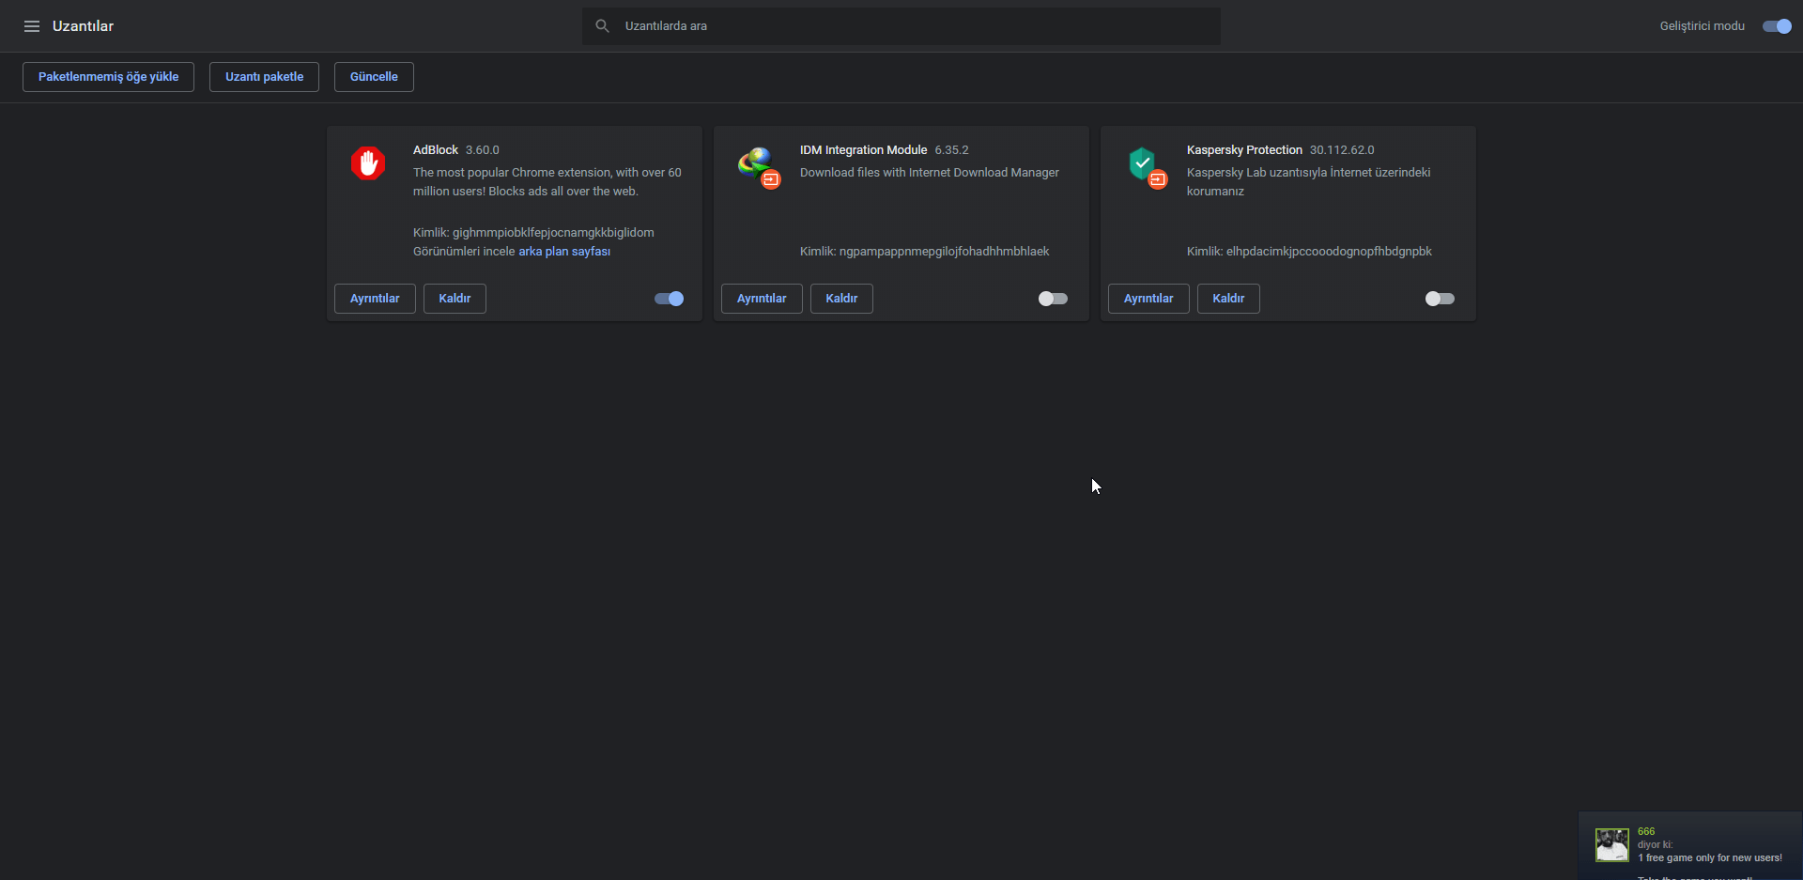Click the Kaspersky Lab description text
The height and width of the screenshot is (880, 1803).
(1309, 182)
